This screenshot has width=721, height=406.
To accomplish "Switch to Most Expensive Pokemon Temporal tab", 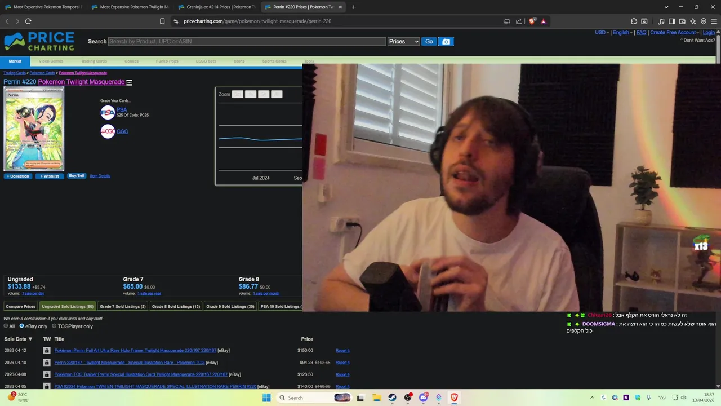I will tap(43, 7).
